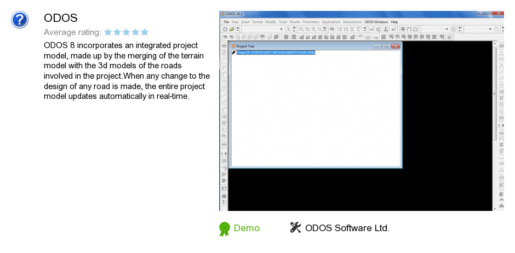Viewport: 515px width, 253px height.
Task: Click the grid table icon in top toolbar
Action: pos(453,29)
